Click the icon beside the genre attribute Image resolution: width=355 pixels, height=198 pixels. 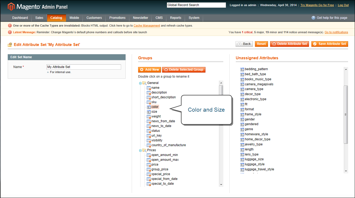(242, 129)
